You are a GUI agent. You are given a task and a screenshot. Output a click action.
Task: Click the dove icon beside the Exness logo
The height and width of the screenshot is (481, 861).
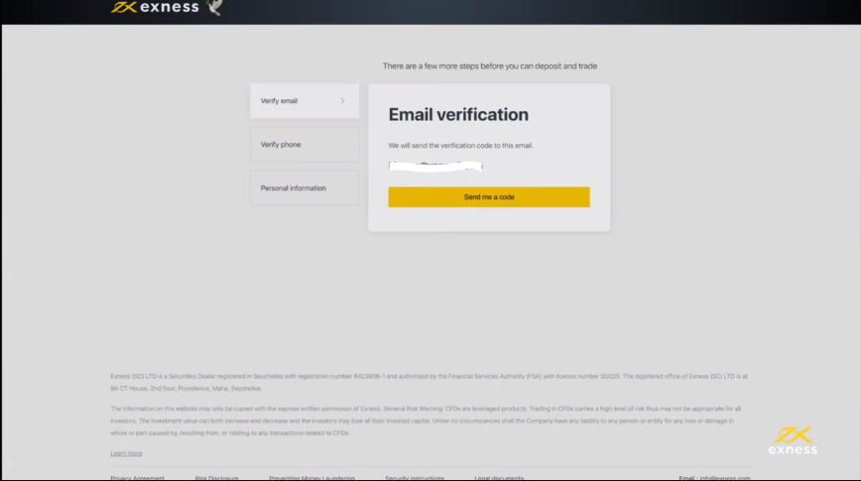pyautogui.click(x=214, y=8)
